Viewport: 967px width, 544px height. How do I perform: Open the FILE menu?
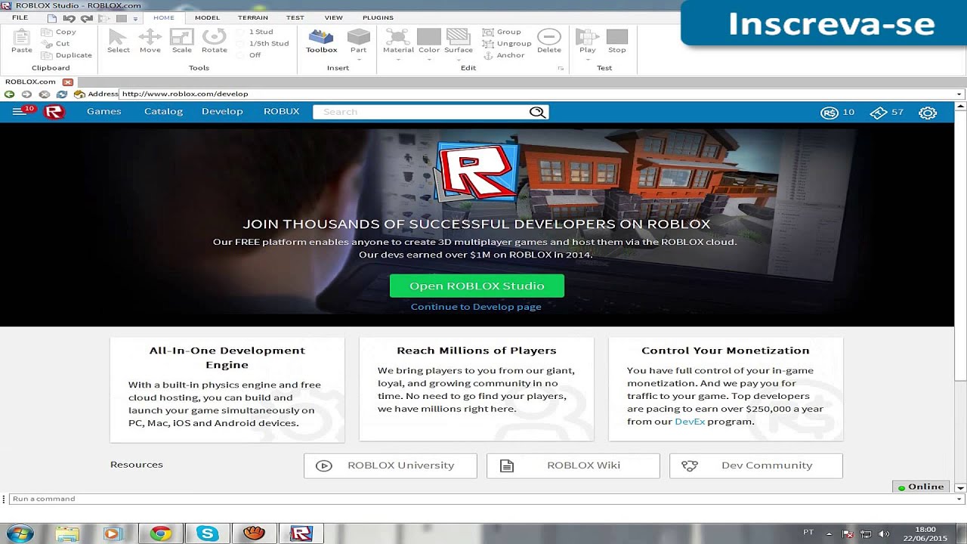(x=20, y=17)
